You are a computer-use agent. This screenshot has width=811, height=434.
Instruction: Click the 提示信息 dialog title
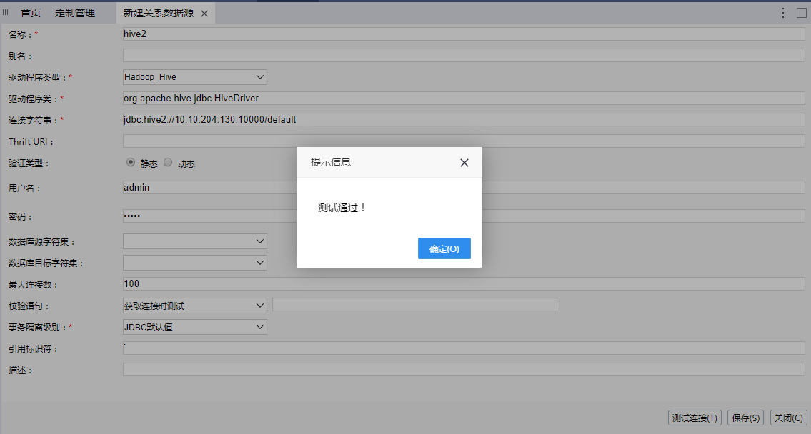(331, 162)
